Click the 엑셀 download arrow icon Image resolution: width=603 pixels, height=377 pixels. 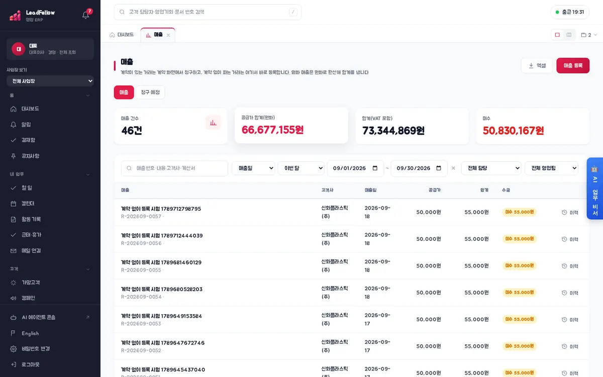531,65
